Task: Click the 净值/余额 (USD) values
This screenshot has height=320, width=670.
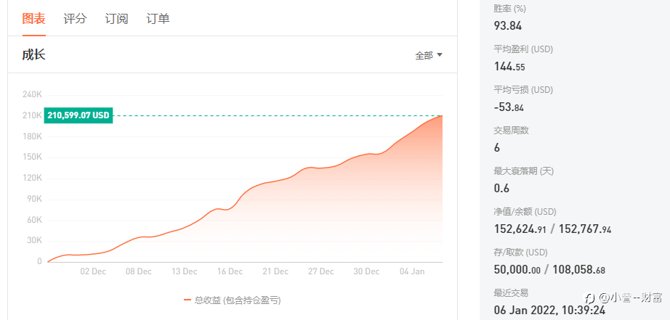Action: point(552,229)
